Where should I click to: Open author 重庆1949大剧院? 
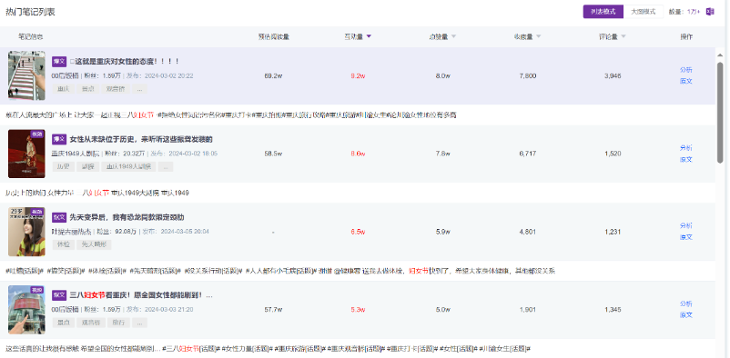click(x=76, y=154)
